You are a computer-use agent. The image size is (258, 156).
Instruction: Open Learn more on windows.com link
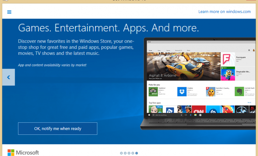point(224,12)
